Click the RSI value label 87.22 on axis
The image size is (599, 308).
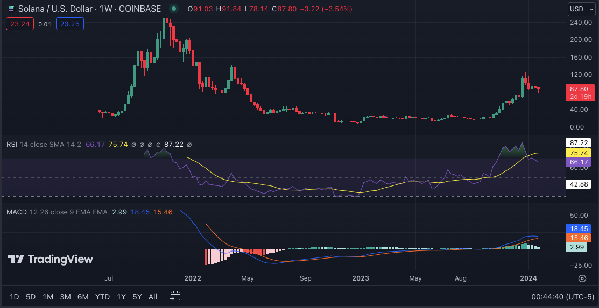pyautogui.click(x=578, y=143)
